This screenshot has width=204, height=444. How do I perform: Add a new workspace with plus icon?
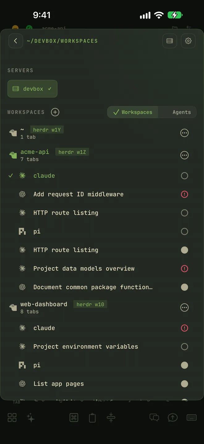tap(55, 112)
